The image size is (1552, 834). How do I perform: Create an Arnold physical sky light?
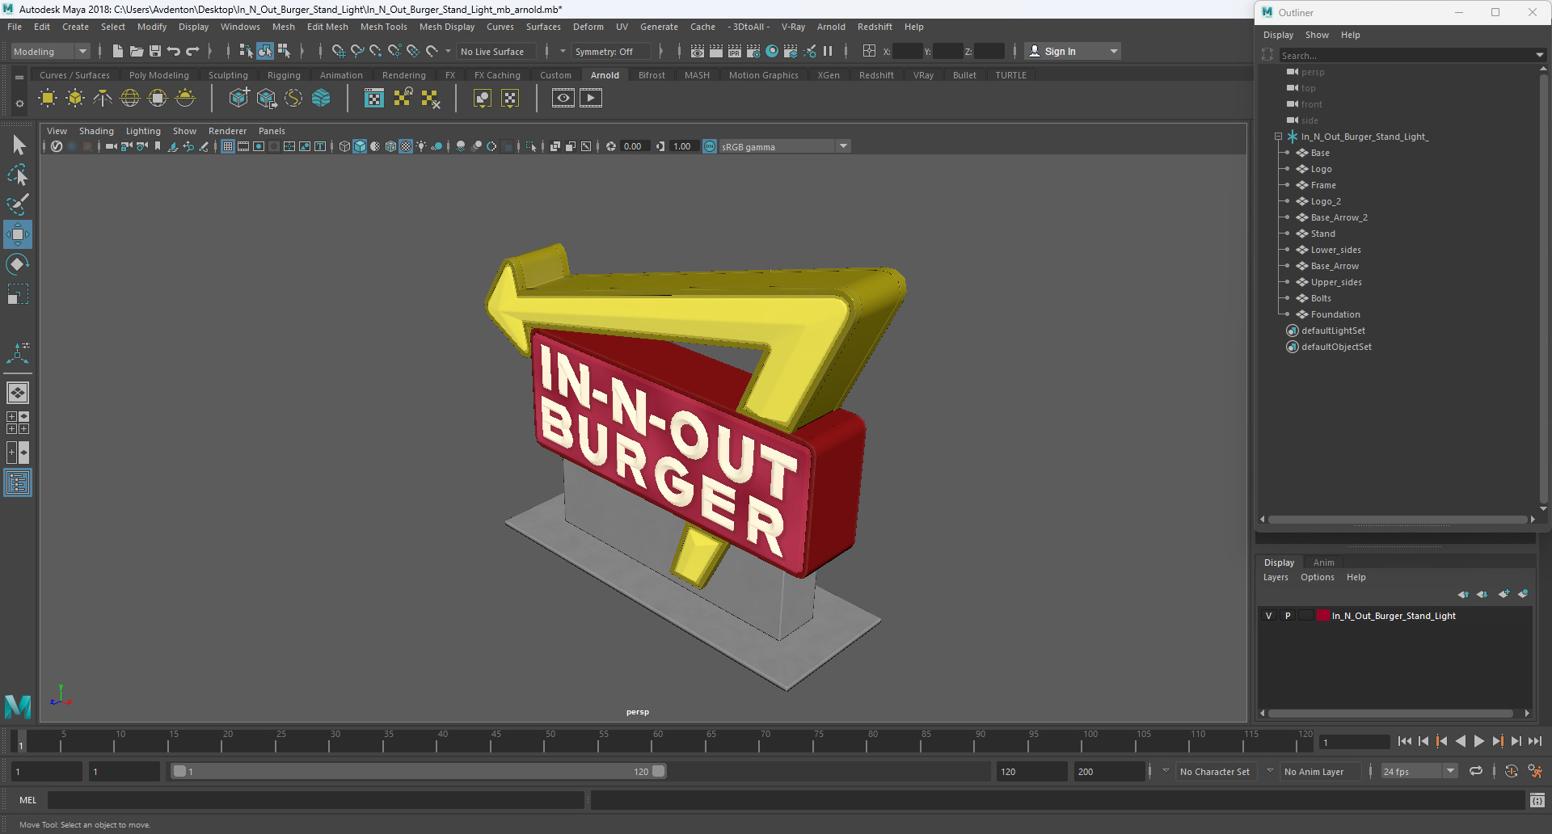click(185, 99)
